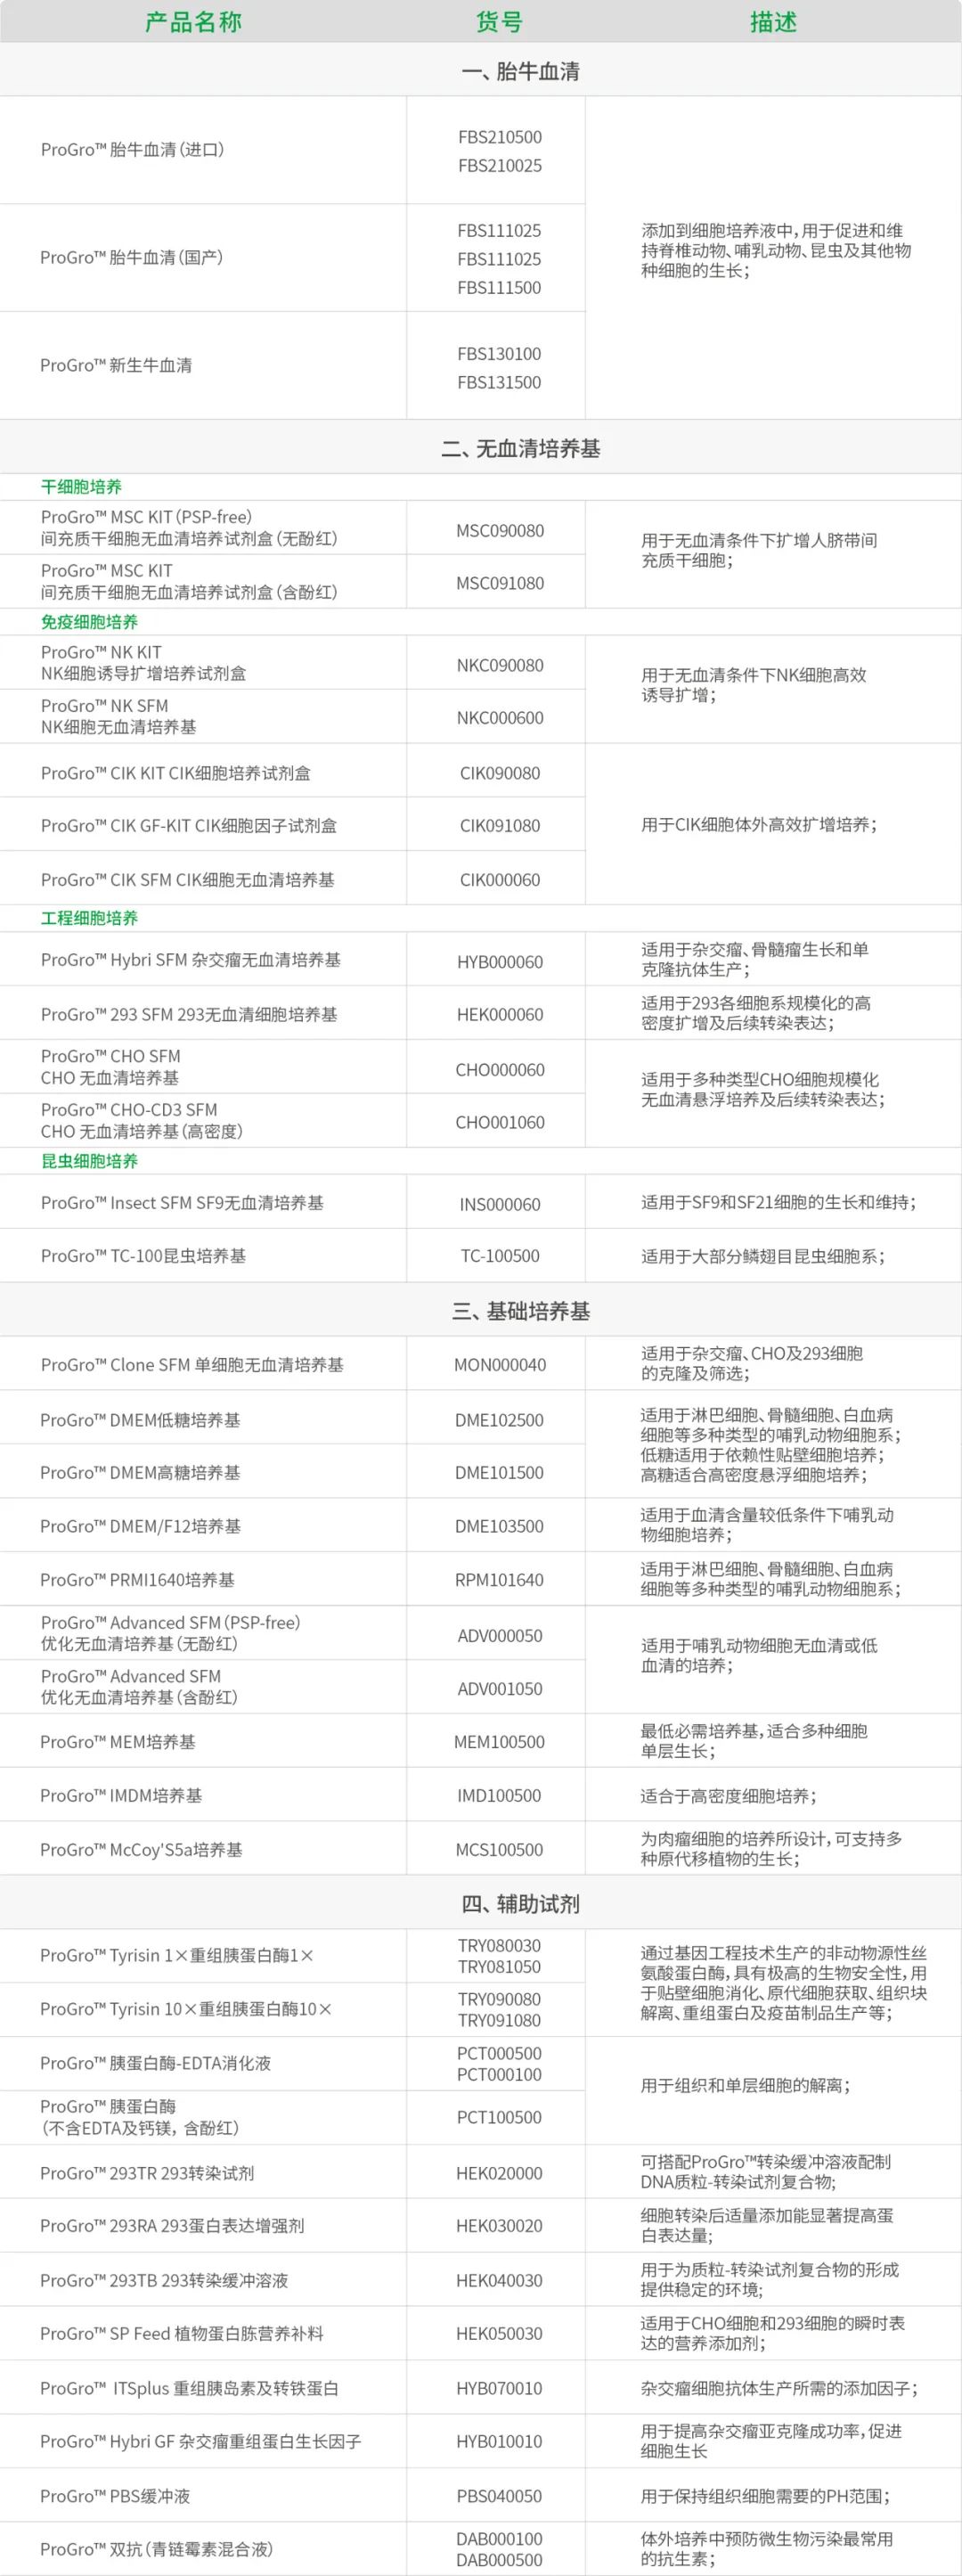Click the 工程细胞培养 category label
Image resolution: width=962 pixels, height=2576 pixels.
(89, 918)
